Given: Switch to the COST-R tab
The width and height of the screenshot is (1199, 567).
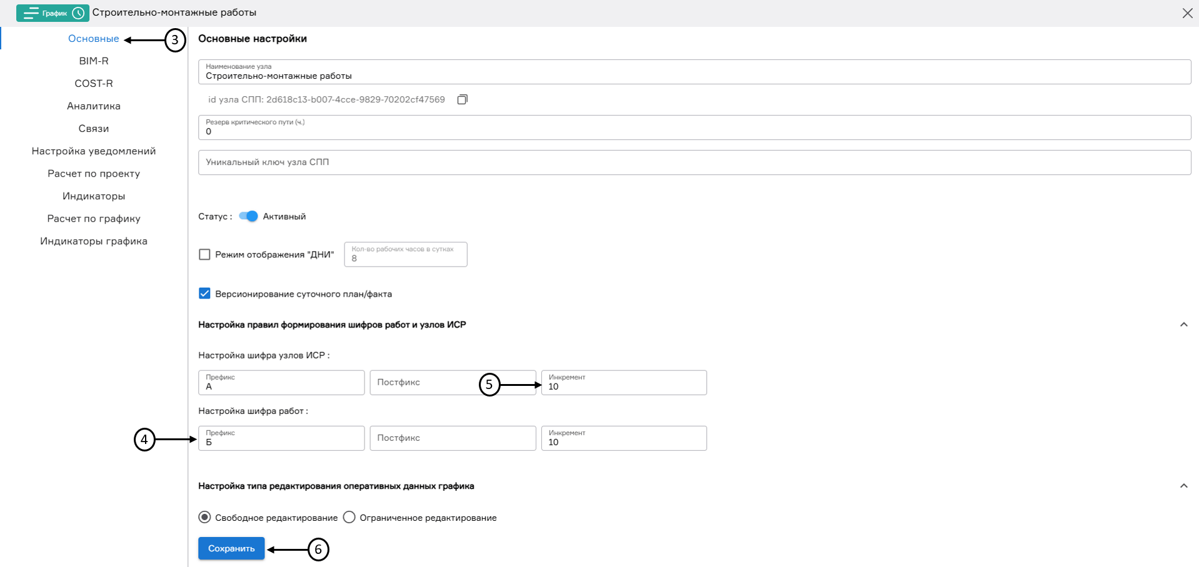Looking at the screenshot, I should tap(93, 83).
